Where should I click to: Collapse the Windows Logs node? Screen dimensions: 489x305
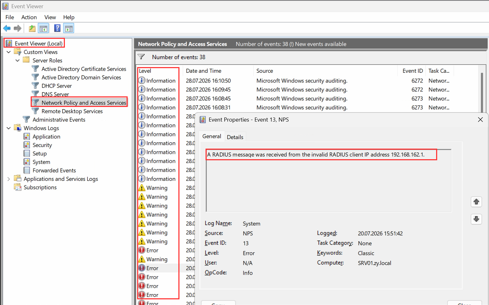pyautogui.click(x=9, y=128)
